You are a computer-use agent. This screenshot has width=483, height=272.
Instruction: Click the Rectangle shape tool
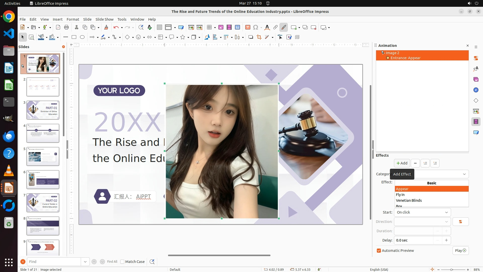(74, 37)
